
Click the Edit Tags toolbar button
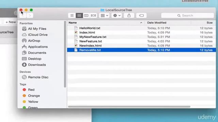(141, 16)
